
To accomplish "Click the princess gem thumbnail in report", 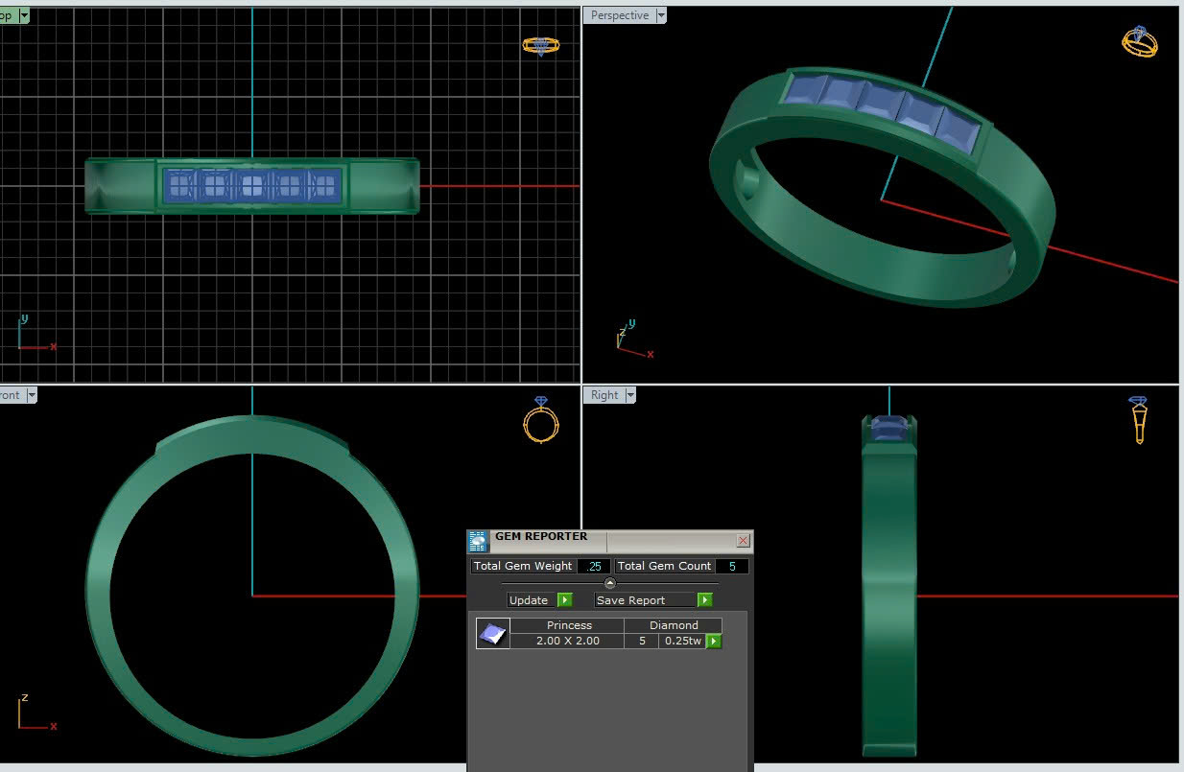I will coord(493,633).
